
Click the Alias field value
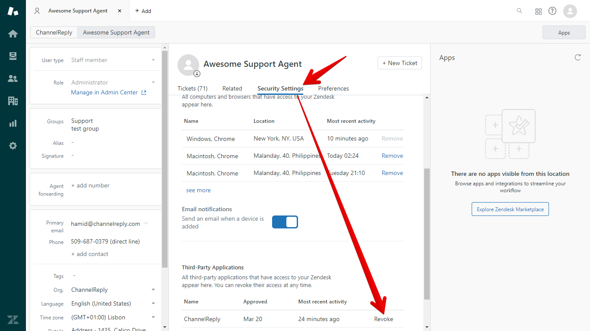72,142
